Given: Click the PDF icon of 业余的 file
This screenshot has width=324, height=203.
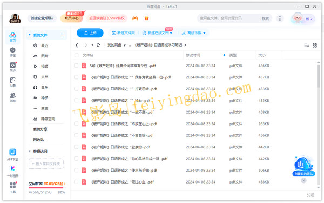Looking at the screenshot, I should (x=84, y=147).
